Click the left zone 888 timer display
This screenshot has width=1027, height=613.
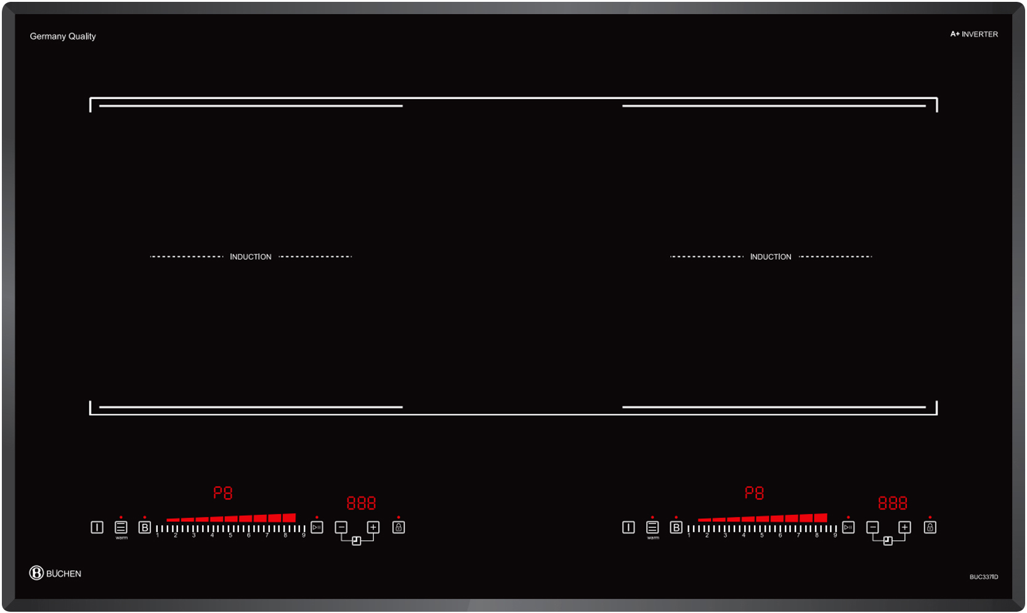(x=361, y=503)
